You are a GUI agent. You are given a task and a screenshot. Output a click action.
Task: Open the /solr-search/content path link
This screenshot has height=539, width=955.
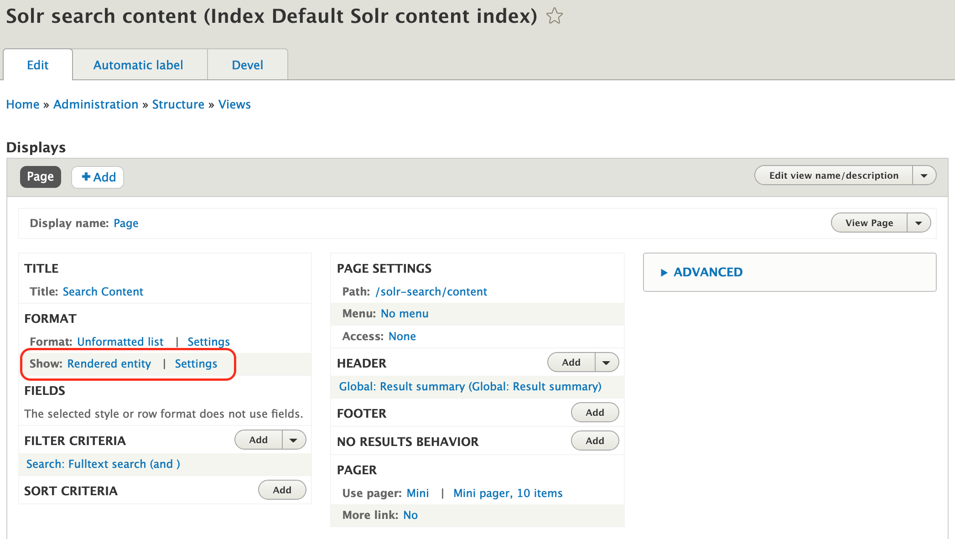(431, 291)
